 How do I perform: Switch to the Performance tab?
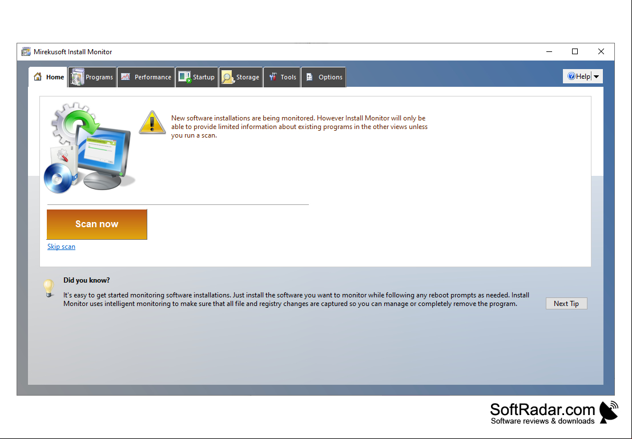[x=146, y=77]
